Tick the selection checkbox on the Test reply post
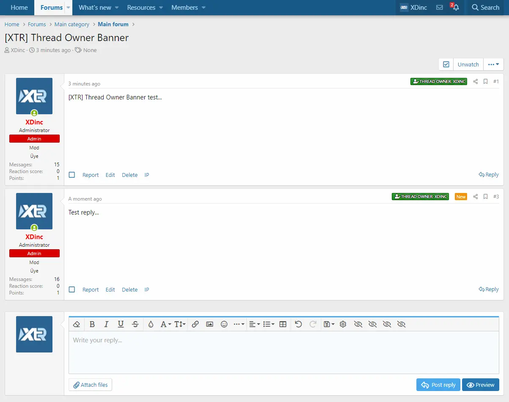The image size is (509, 402). [x=72, y=289]
